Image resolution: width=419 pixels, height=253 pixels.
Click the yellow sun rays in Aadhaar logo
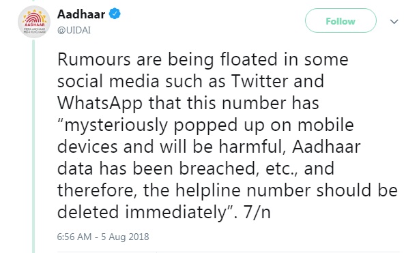(x=34, y=16)
